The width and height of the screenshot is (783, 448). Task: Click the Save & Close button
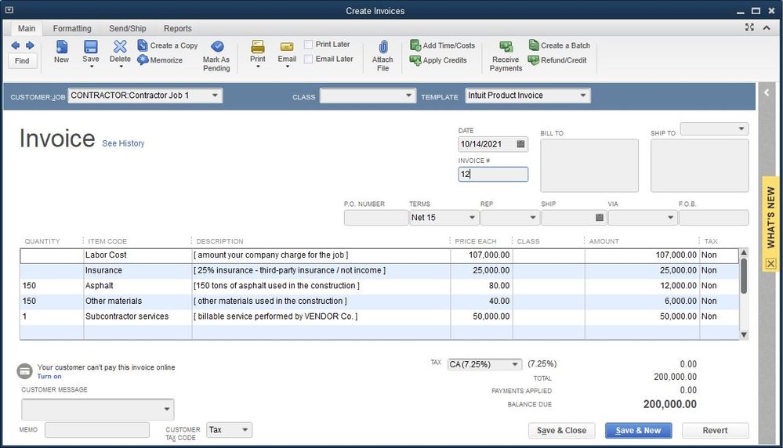coord(562,431)
